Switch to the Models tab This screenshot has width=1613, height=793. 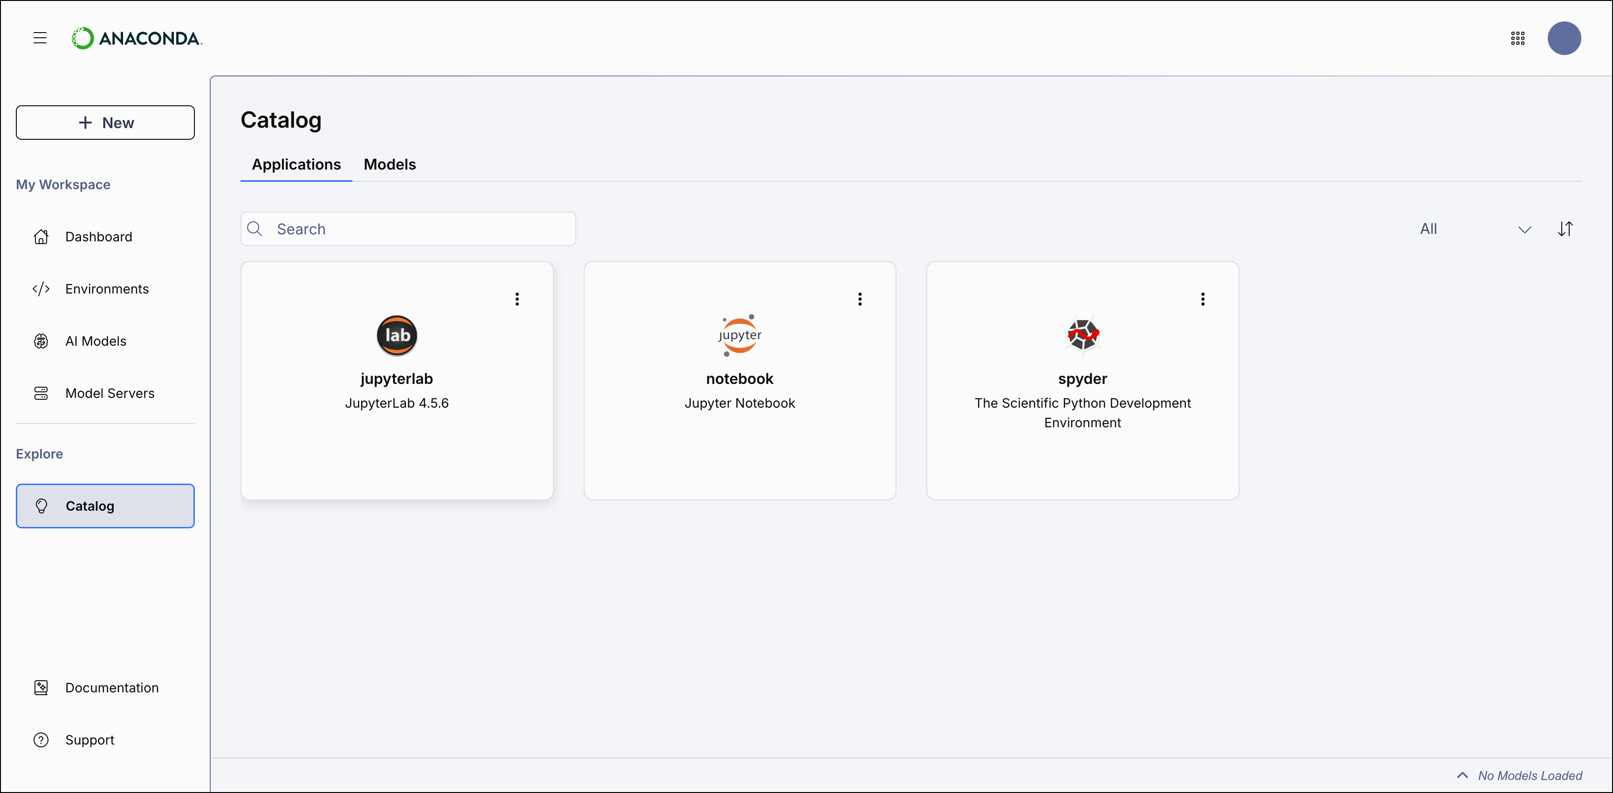pos(389,164)
